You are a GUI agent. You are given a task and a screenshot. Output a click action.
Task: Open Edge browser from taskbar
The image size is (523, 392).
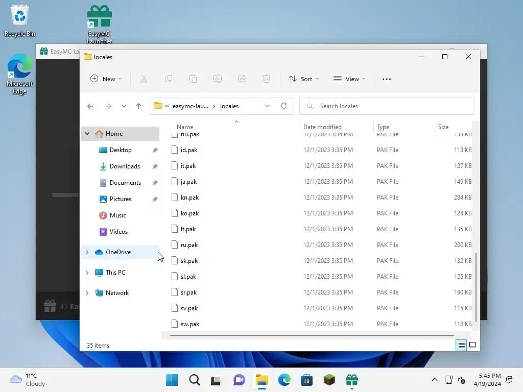click(284, 380)
